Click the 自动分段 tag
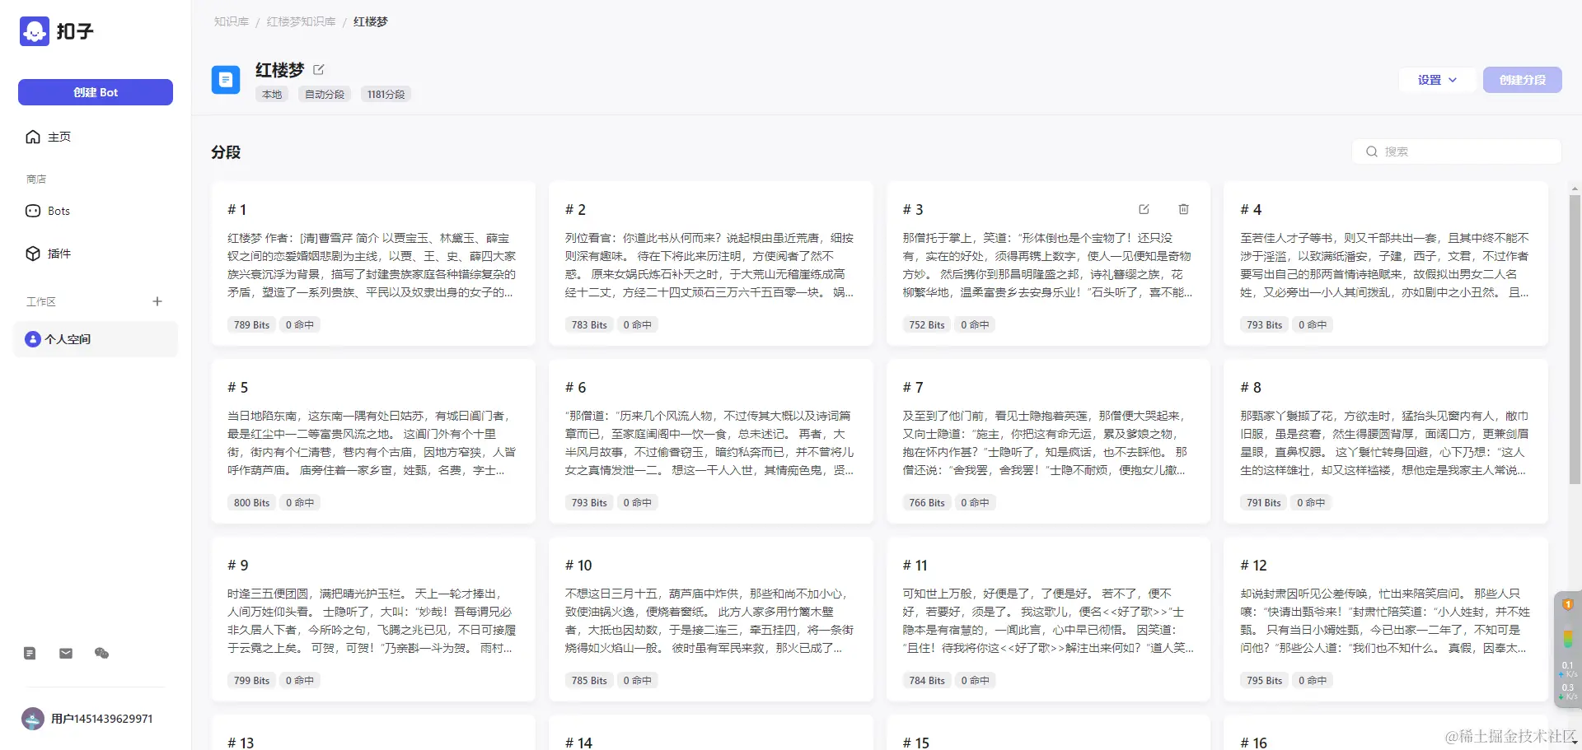The width and height of the screenshot is (1582, 750). 325,95
